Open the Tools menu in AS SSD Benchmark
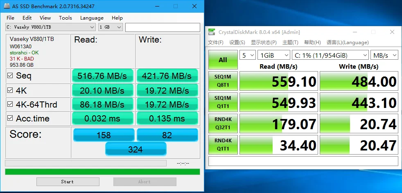Viewport: 402px width, 193px height. click(x=65, y=18)
